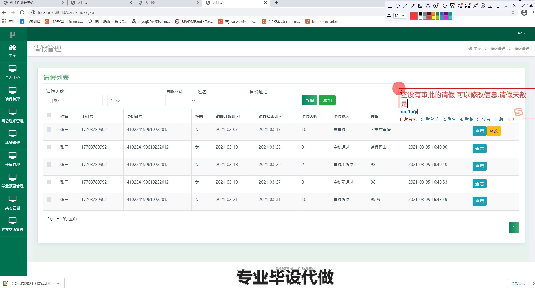Go to pagination page 1
Viewport: 535px width, 288px height.
click(514, 228)
